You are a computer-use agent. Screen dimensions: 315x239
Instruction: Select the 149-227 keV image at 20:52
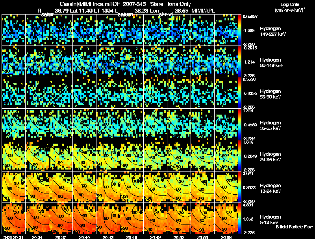(x=179, y=30)
